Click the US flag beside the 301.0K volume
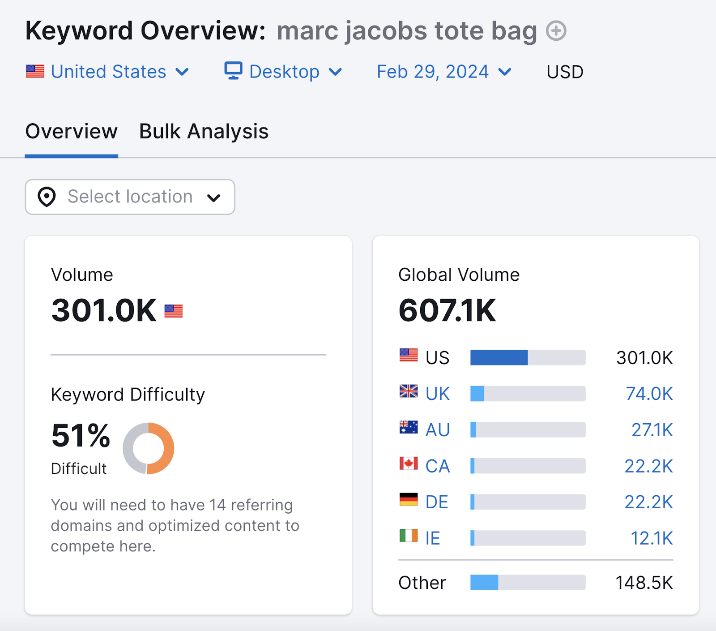 coord(174,311)
